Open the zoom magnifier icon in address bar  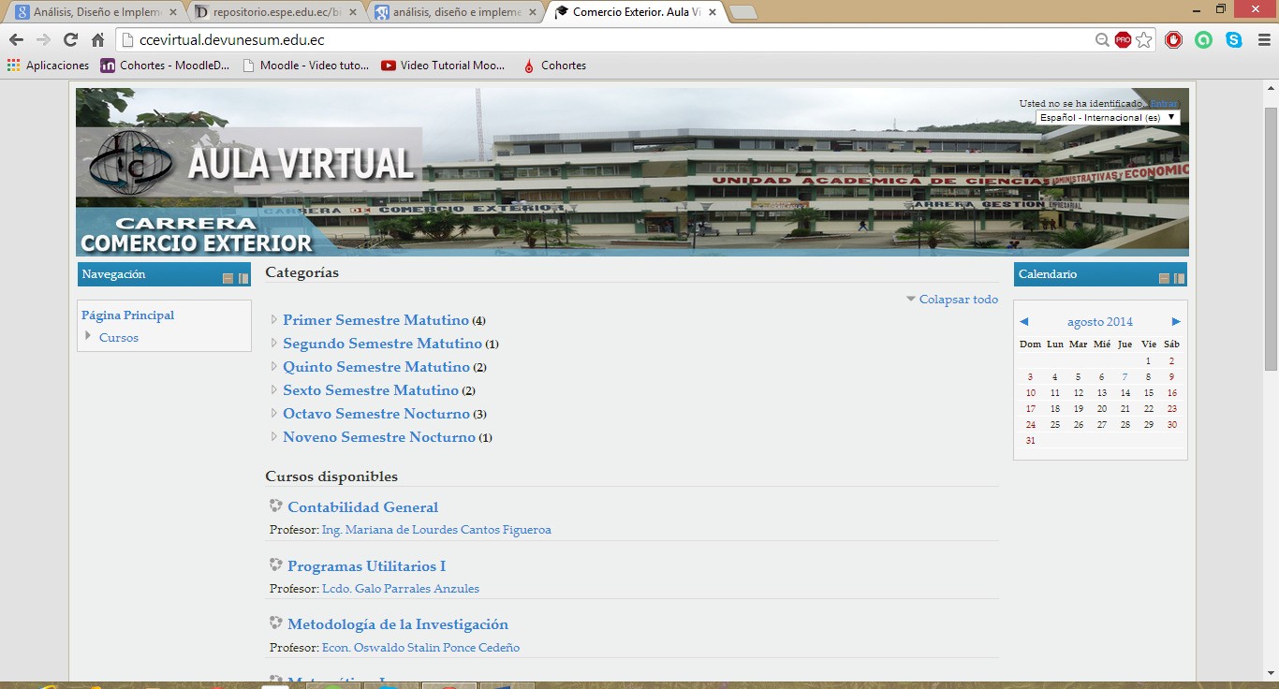(x=1103, y=40)
